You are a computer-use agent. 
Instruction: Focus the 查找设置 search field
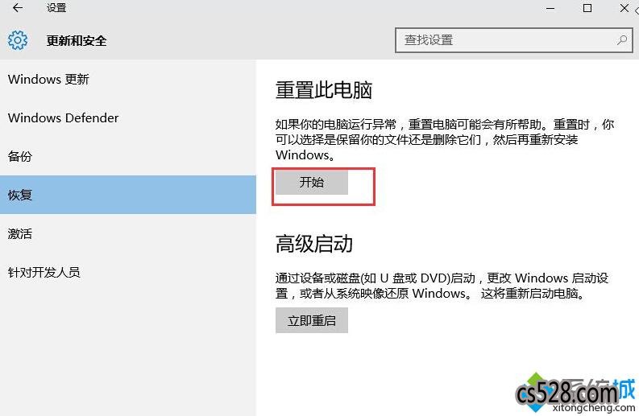pos(513,40)
